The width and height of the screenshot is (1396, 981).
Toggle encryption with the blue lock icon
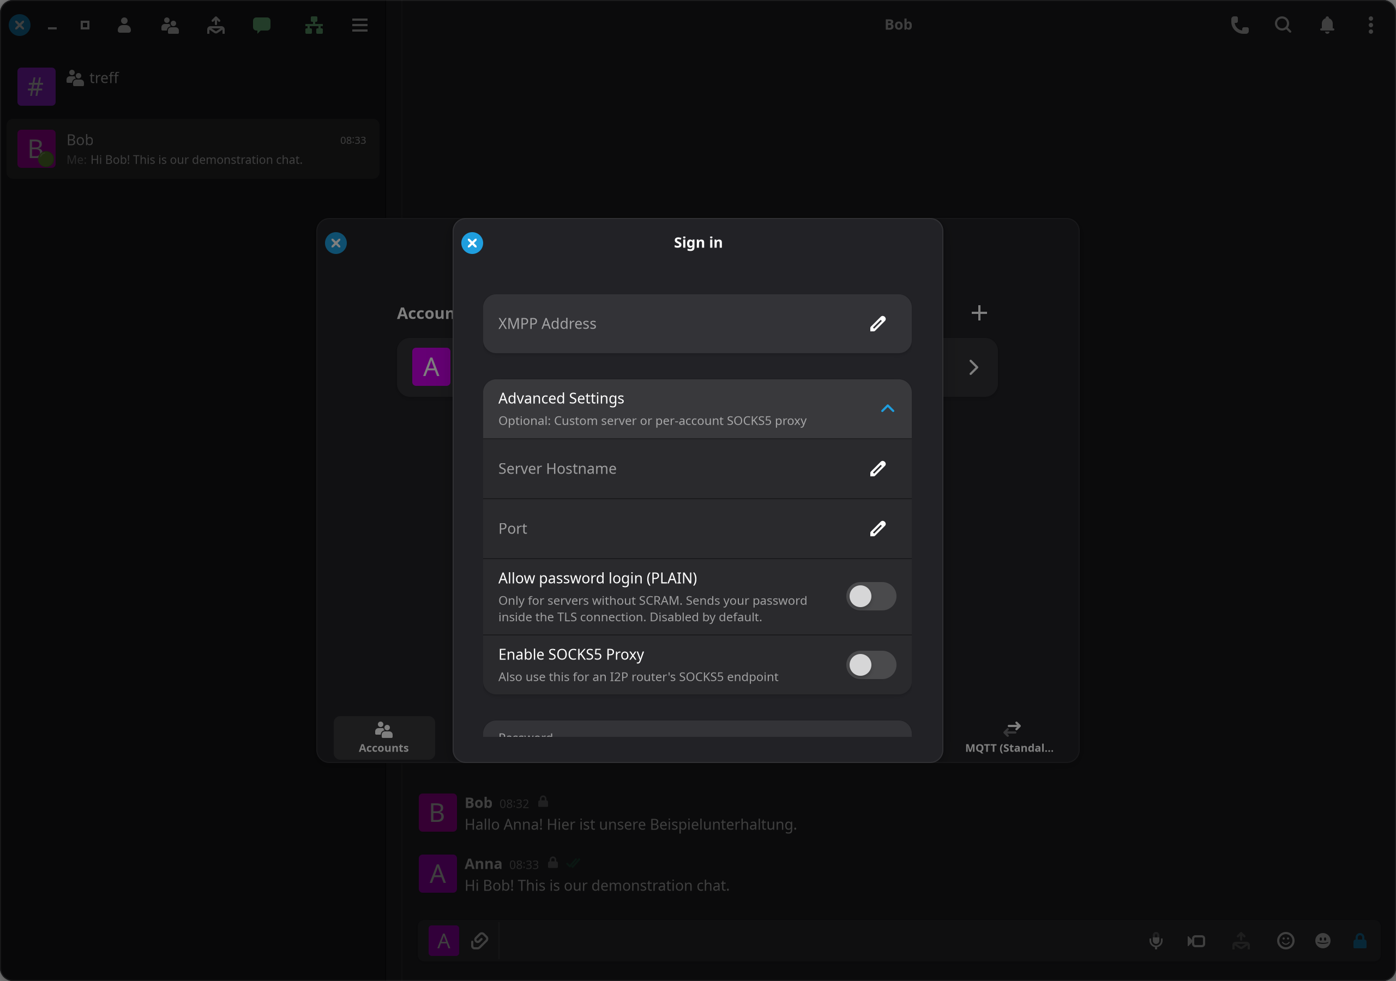pos(1360,941)
